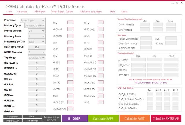Click the tRP ns input field
This screenshot has width=185, height=125.
click(37, 79)
